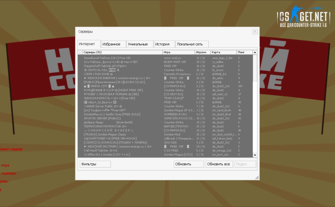This screenshot has height=207, width=335.
Task: Select the >Брат_За_Брата< server
Action: pos(165,102)
